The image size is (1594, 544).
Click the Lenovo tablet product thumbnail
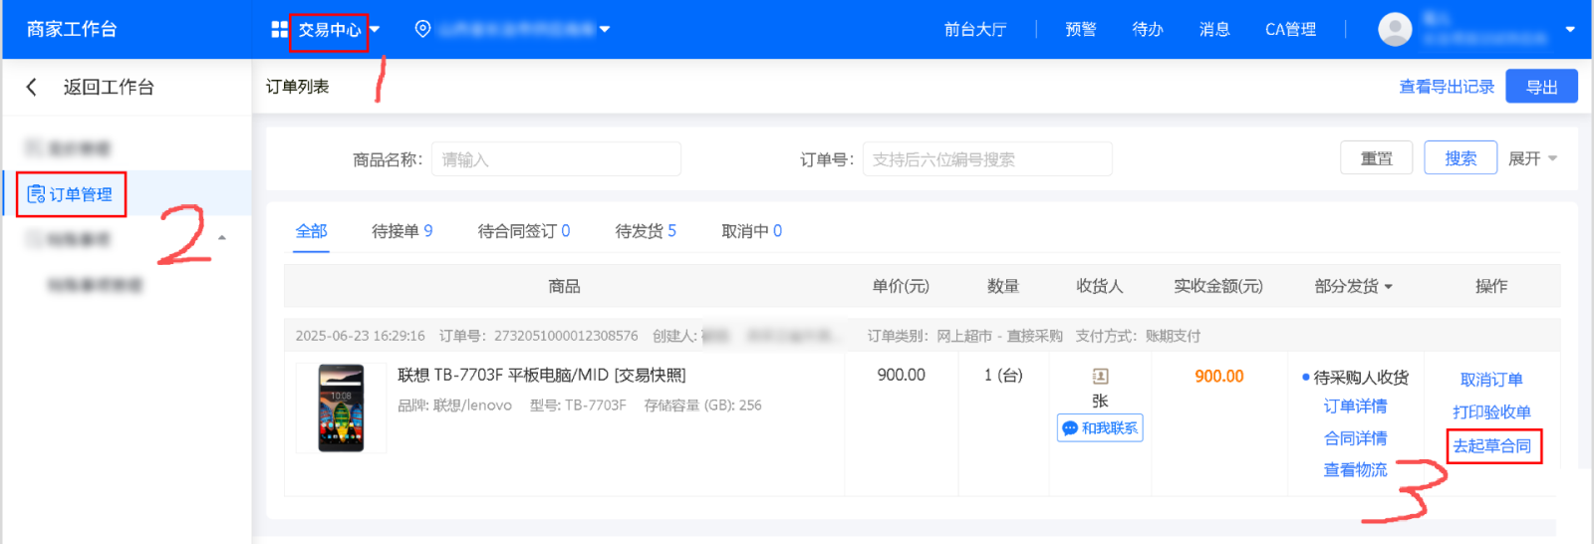(x=341, y=408)
